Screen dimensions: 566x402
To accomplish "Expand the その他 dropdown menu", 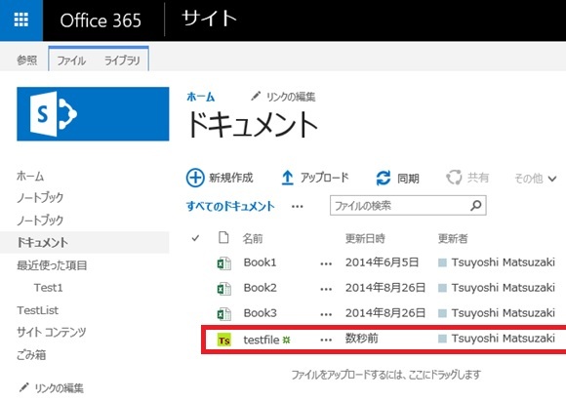I will [536, 179].
